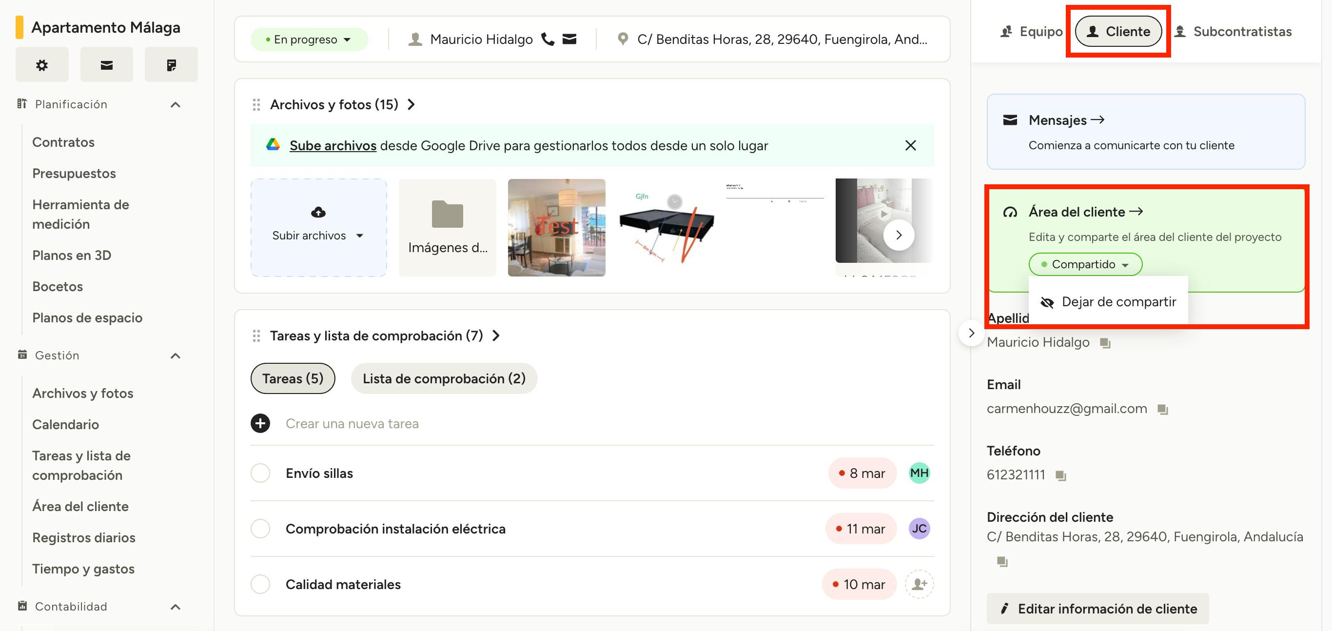Click Editar información de cliente button
Image resolution: width=1332 pixels, height=631 pixels.
point(1098,609)
